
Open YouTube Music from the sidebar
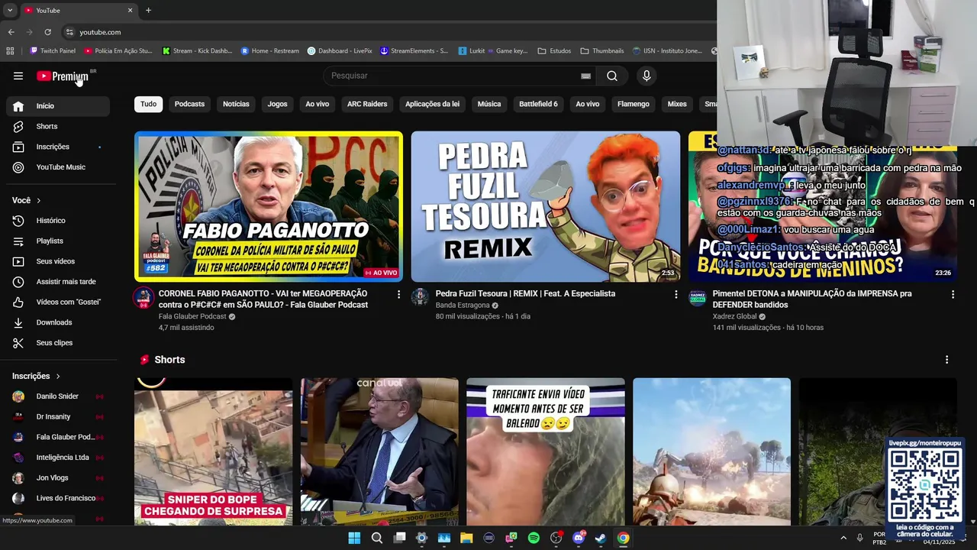pyautogui.click(x=58, y=167)
